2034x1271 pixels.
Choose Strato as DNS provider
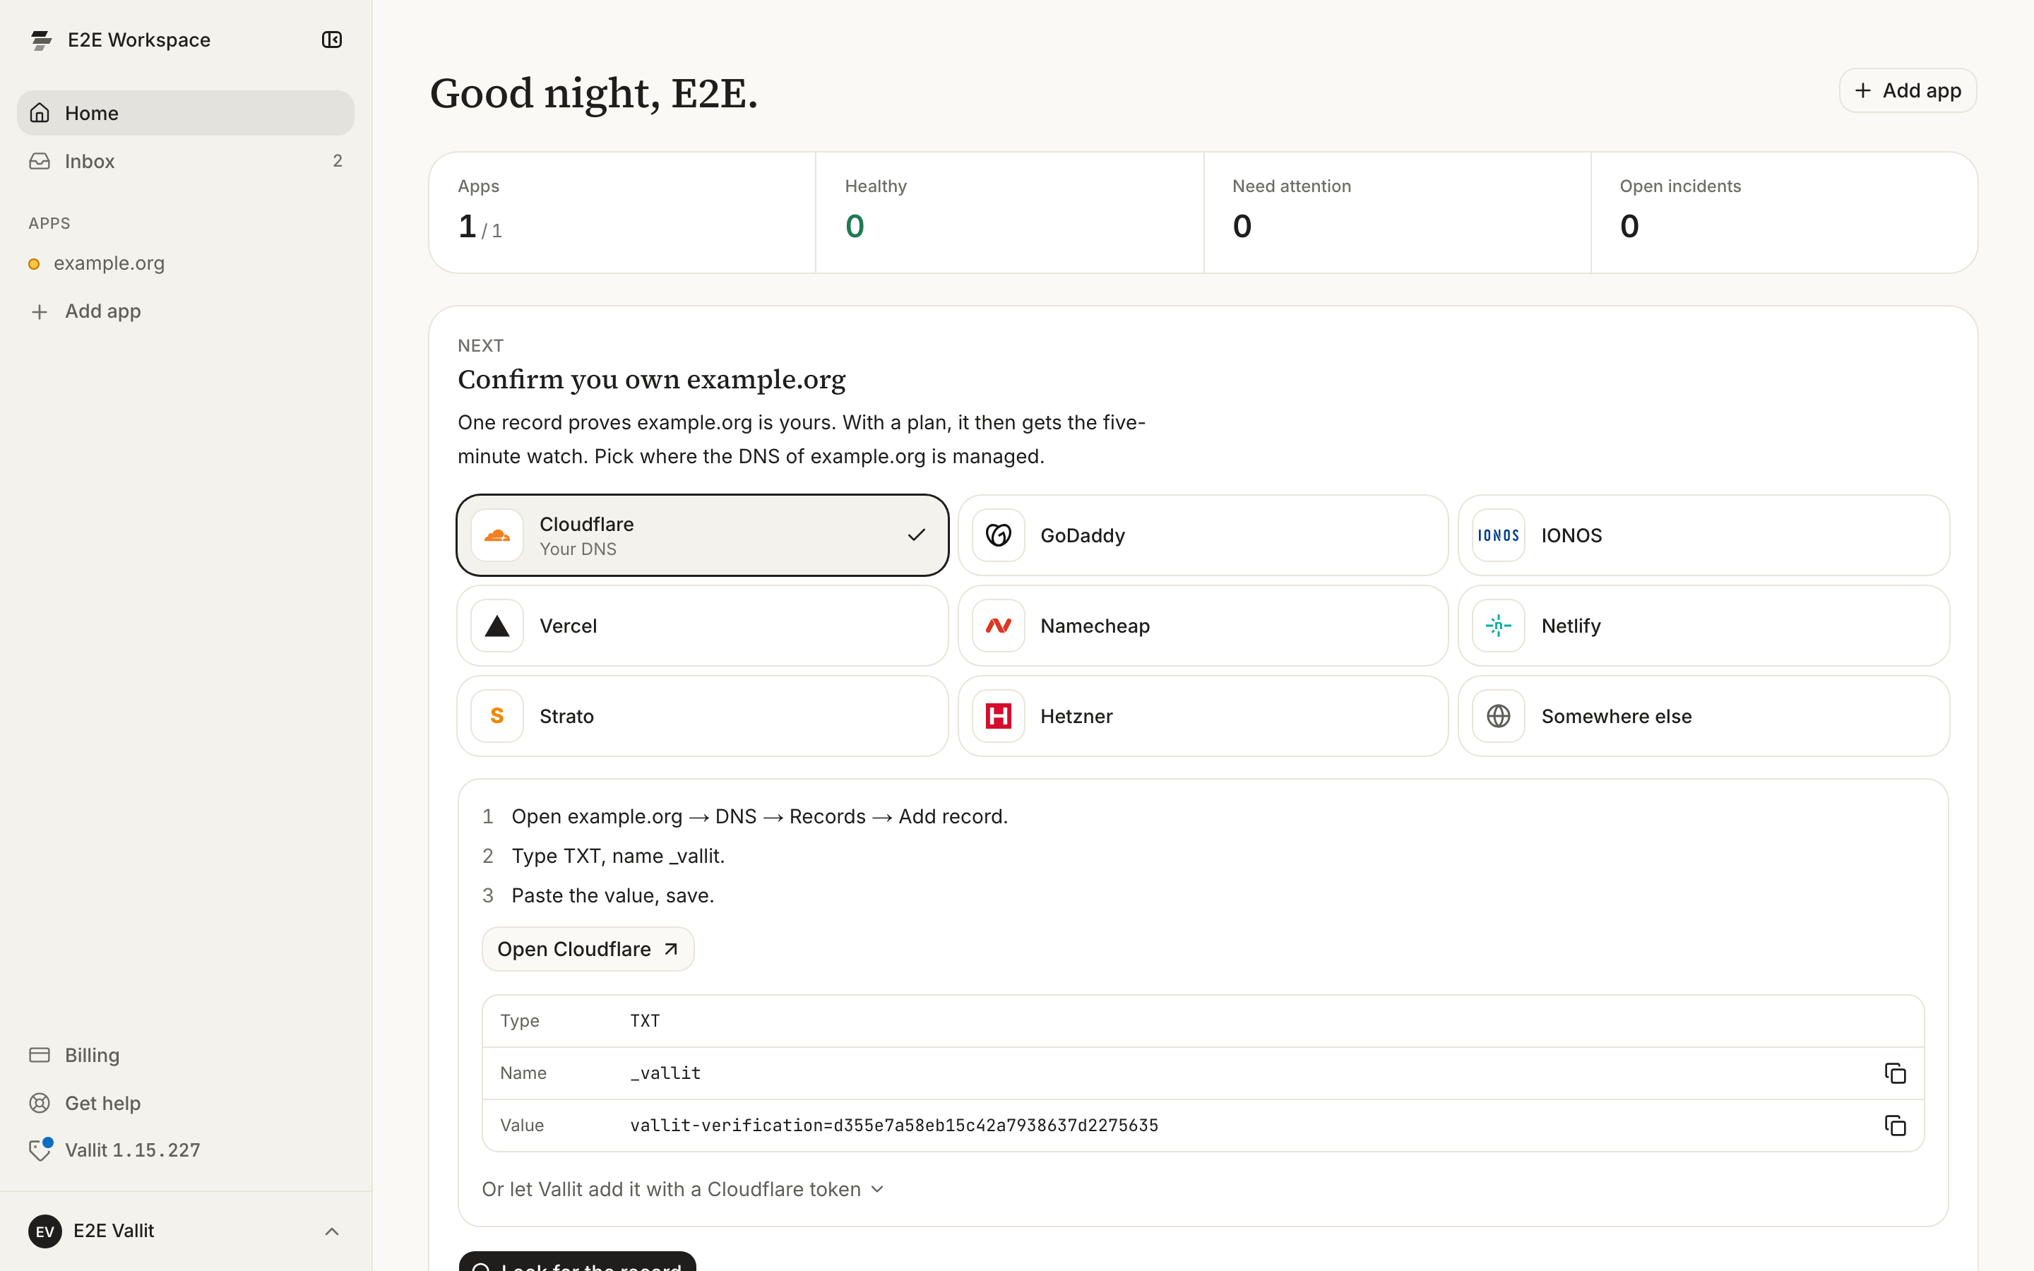click(703, 716)
